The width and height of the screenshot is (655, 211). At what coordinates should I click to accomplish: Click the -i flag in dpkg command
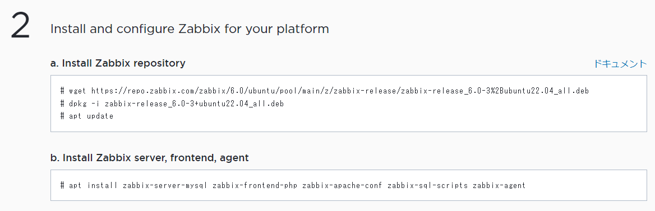point(96,104)
